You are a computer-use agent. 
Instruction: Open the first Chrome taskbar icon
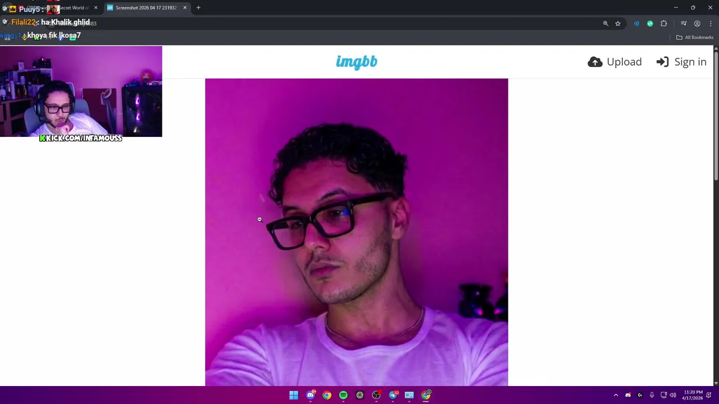[327, 395]
